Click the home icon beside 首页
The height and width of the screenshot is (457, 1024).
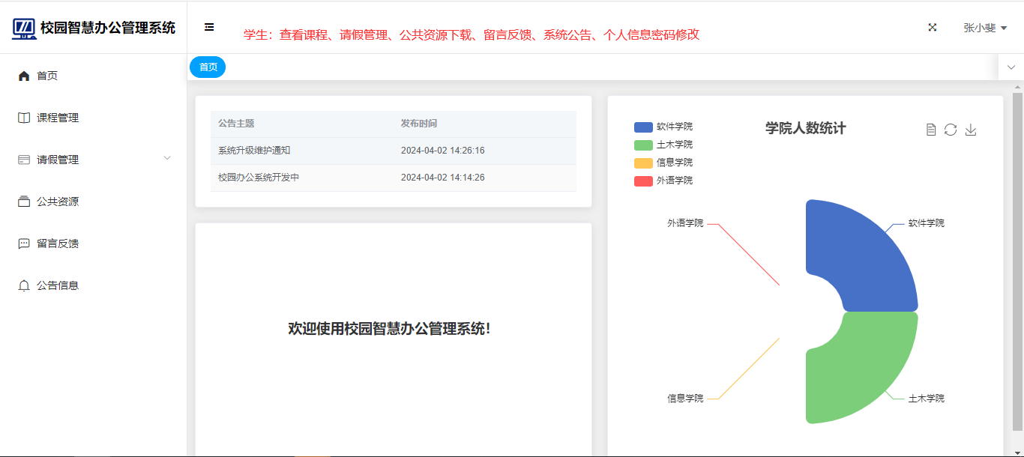(24, 76)
